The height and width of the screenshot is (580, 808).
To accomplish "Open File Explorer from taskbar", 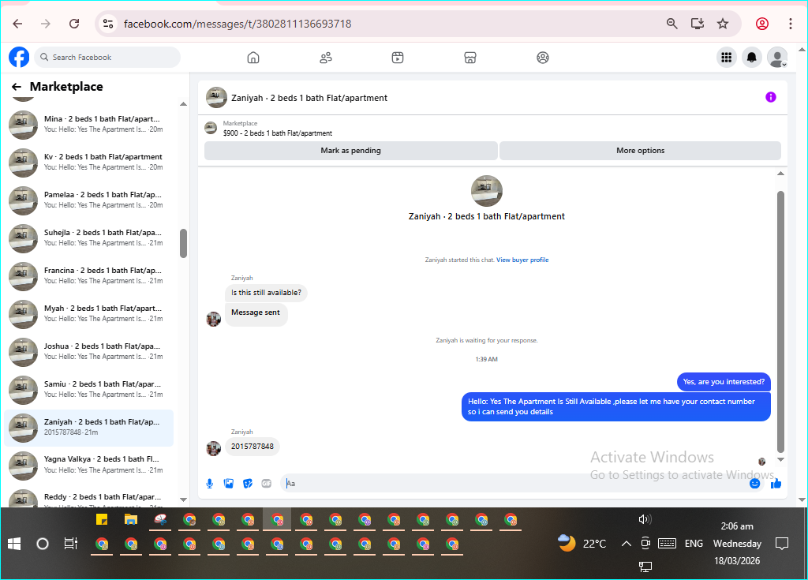I will tap(131, 520).
